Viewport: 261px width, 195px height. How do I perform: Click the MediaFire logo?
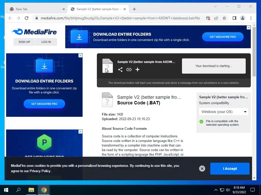[x=34, y=32]
